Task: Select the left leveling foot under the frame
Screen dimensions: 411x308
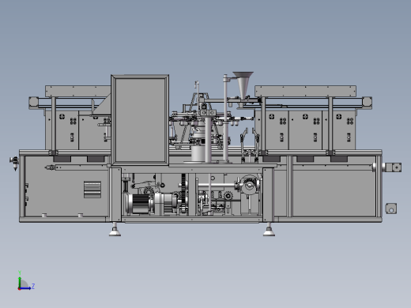Action: tap(115, 230)
